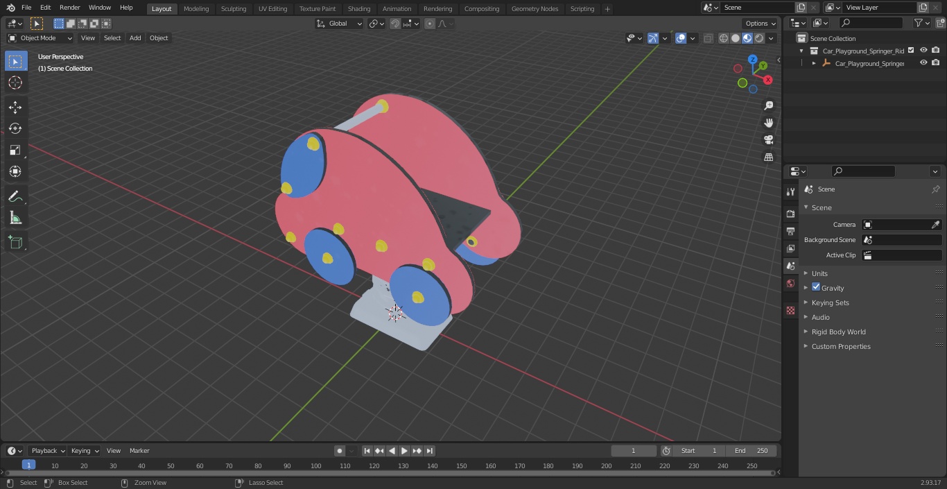Open the Render properties tab
The height and width of the screenshot is (489, 947).
790,214
